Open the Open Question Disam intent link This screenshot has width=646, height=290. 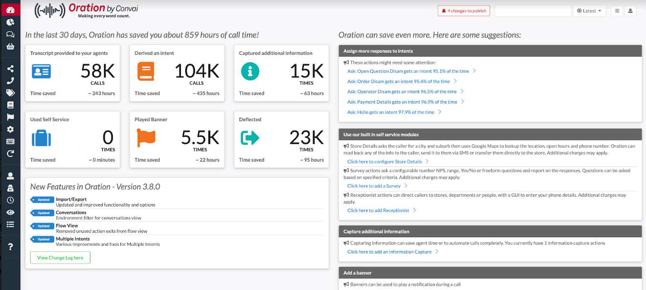pos(408,71)
